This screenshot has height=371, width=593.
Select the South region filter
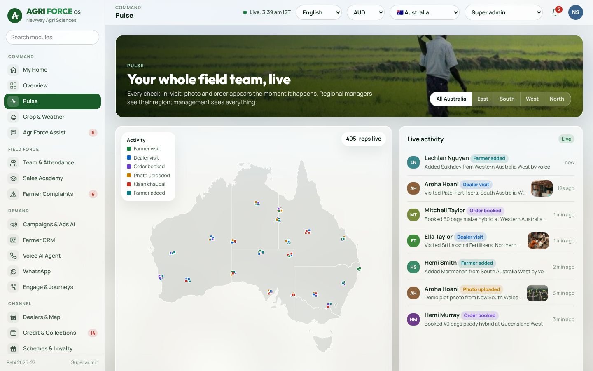click(x=507, y=99)
